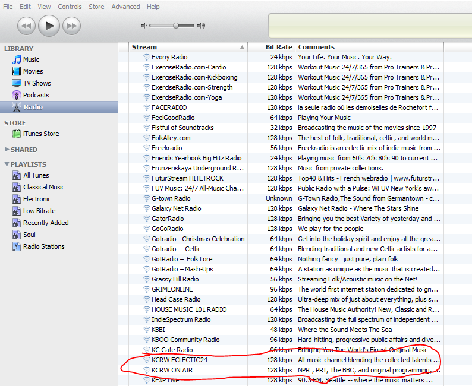Image resolution: width=472 pixels, height=386 pixels.
Task: Click the stream icon beside IndieSpectrum Radio
Action: pos(146,319)
